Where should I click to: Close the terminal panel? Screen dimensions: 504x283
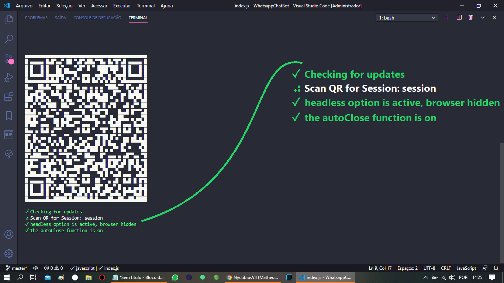pyautogui.click(x=494, y=17)
